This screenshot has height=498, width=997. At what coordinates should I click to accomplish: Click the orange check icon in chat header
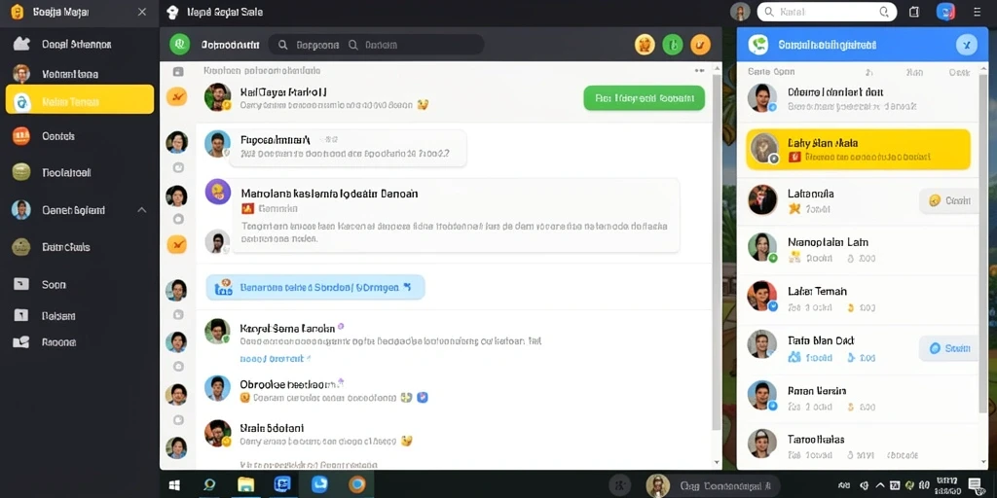pyautogui.click(x=700, y=45)
